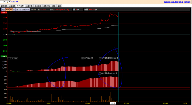Click the 11:48 time marker on time axis
192x105 pixels.
(113, 103)
